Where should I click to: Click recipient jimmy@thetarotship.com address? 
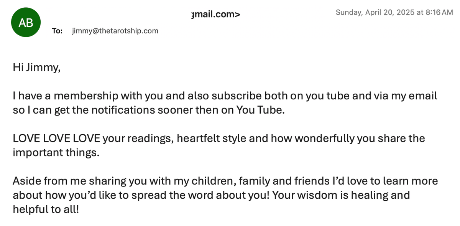point(115,31)
